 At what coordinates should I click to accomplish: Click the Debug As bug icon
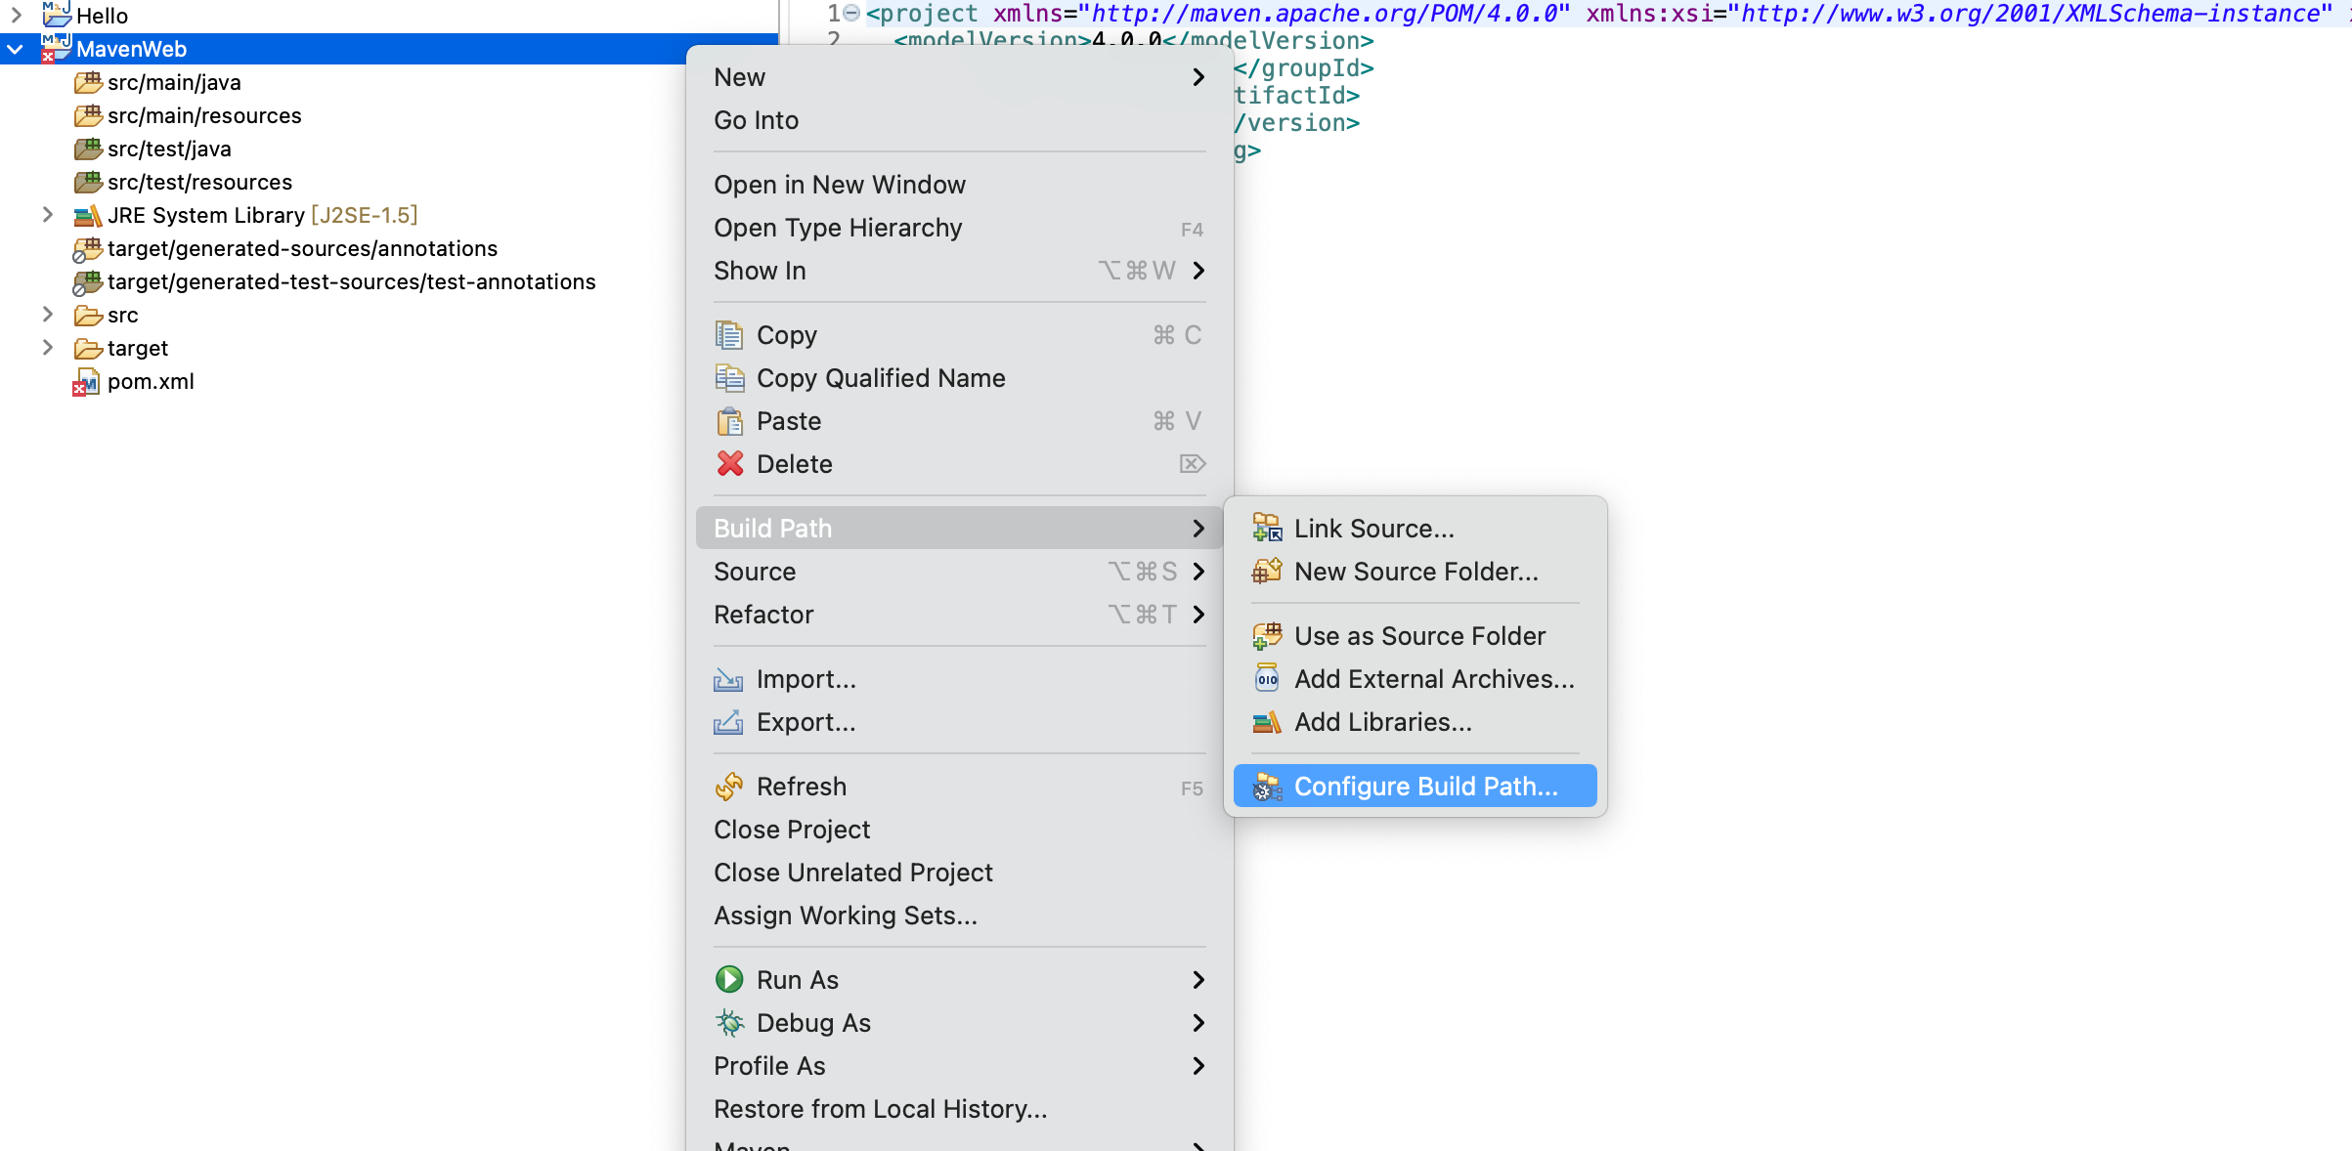point(729,1023)
